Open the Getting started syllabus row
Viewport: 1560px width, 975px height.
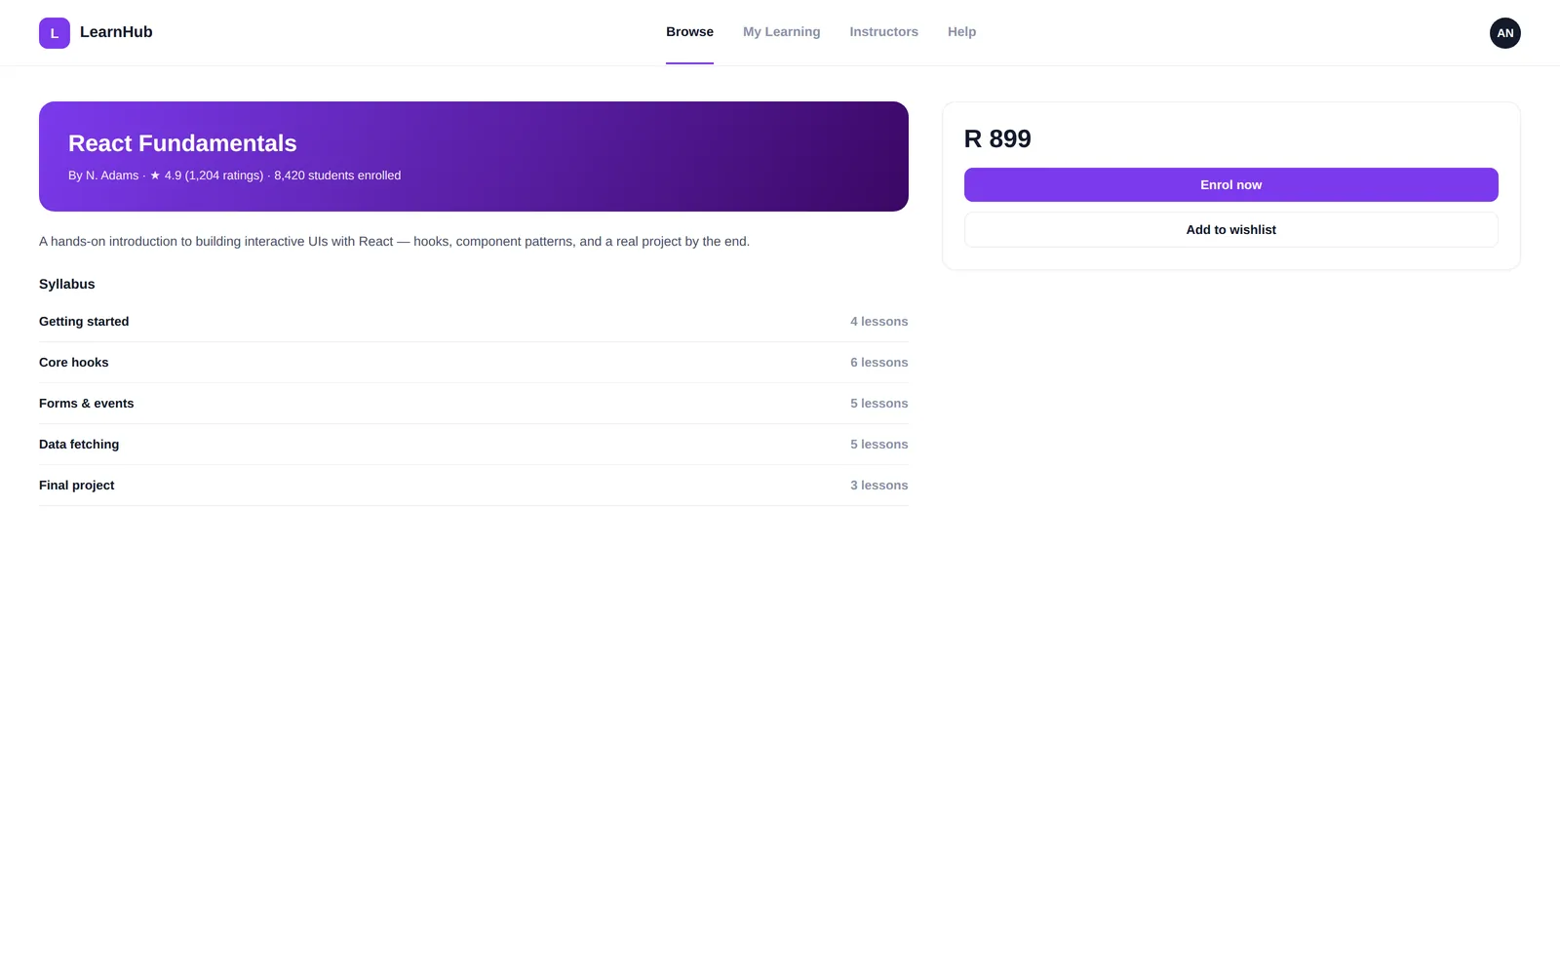tap(473, 322)
